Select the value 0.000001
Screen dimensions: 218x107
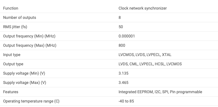[x=127, y=36]
